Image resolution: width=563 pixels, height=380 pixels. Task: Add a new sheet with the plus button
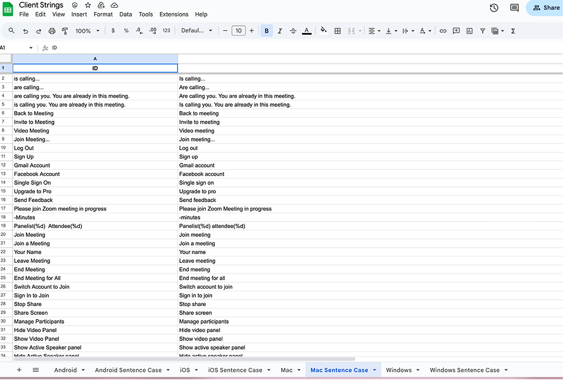19,369
